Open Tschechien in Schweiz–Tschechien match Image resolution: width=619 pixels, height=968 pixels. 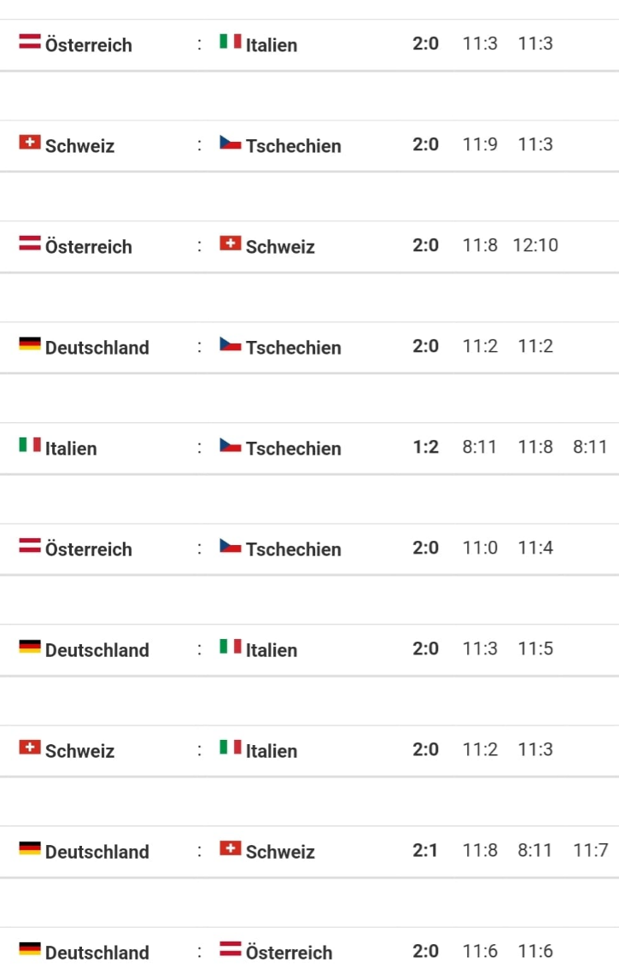(x=293, y=146)
